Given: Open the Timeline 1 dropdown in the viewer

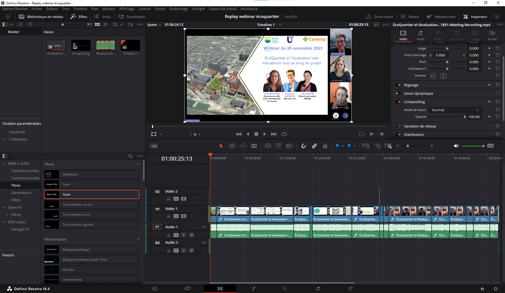Looking at the screenshot, I should point(280,25).
